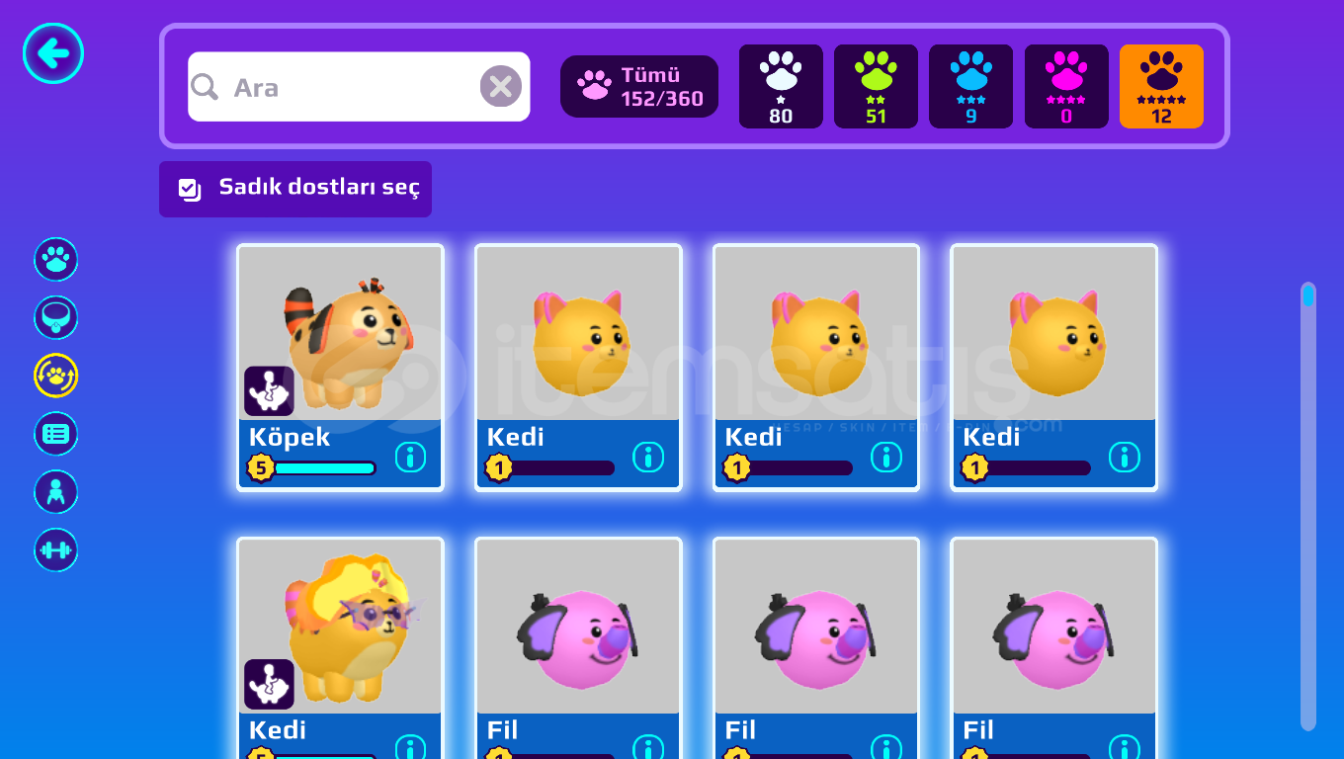The height and width of the screenshot is (759, 1344).
Task: Click the vertical scrollbar on the right
Action: pyautogui.click(x=1308, y=506)
